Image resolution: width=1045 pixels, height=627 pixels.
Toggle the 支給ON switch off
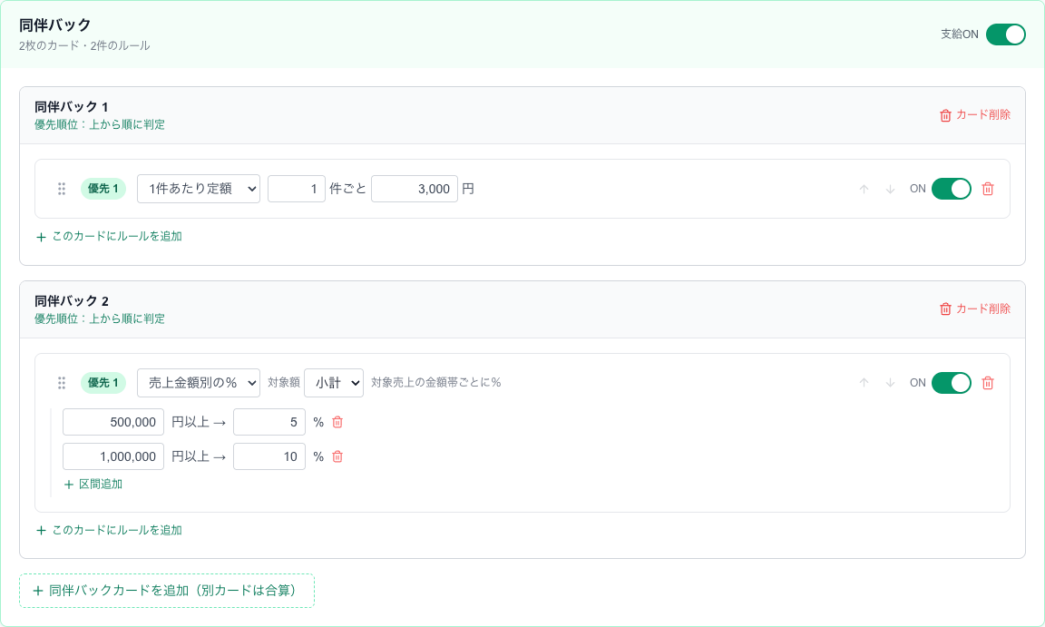pyautogui.click(x=1005, y=34)
